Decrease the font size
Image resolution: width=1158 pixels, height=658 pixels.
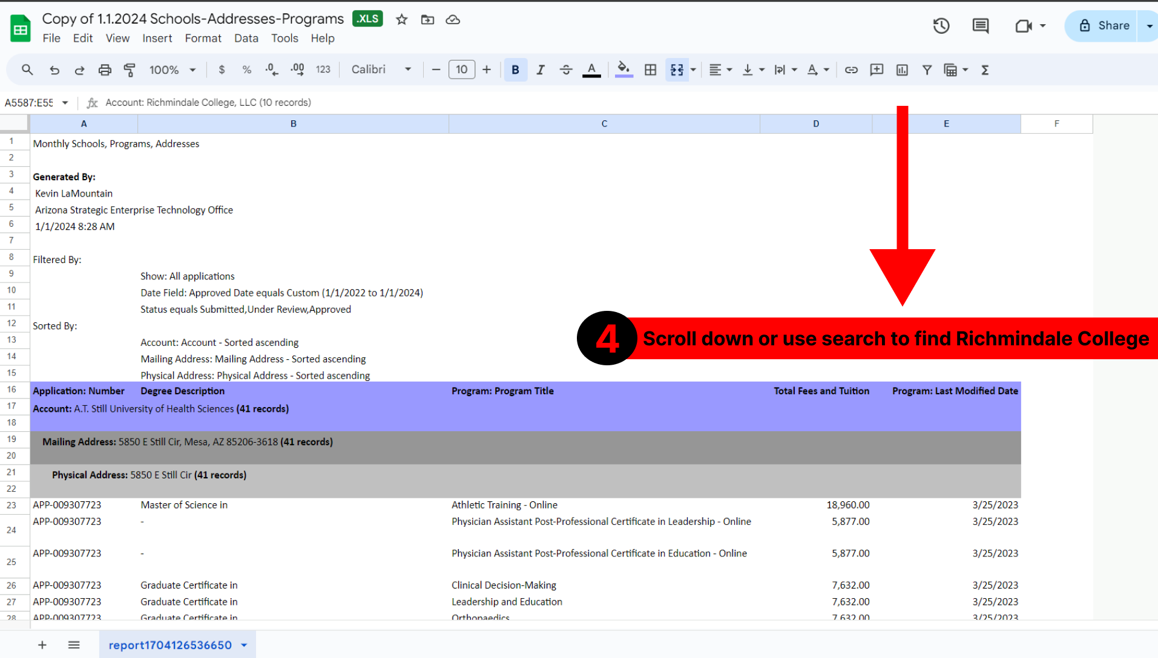point(436,70)
